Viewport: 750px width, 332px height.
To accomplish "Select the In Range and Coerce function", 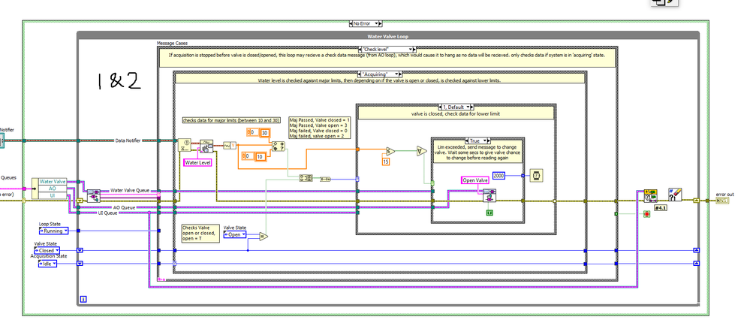I will [278, 146].
